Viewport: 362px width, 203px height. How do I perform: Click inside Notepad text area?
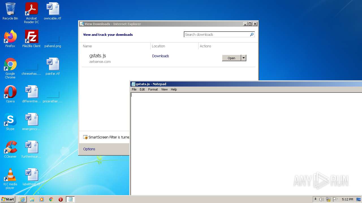[246, 144]
